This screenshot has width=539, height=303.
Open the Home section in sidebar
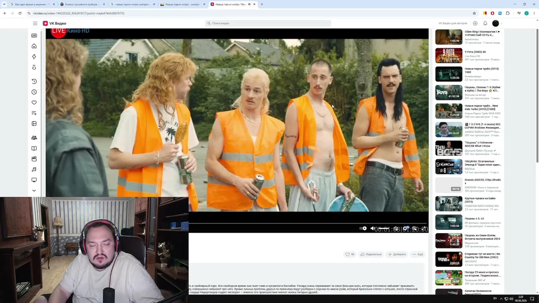34,46
